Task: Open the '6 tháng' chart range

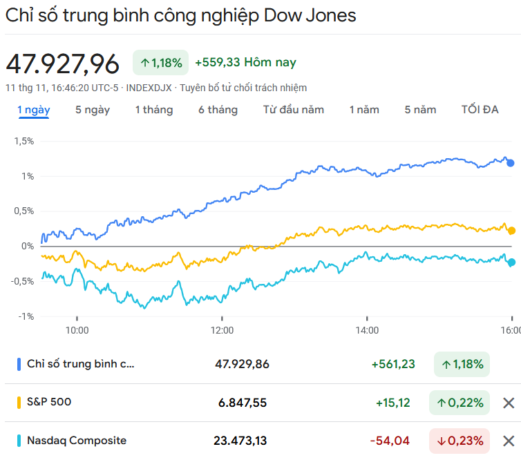Action: point(218,110)
